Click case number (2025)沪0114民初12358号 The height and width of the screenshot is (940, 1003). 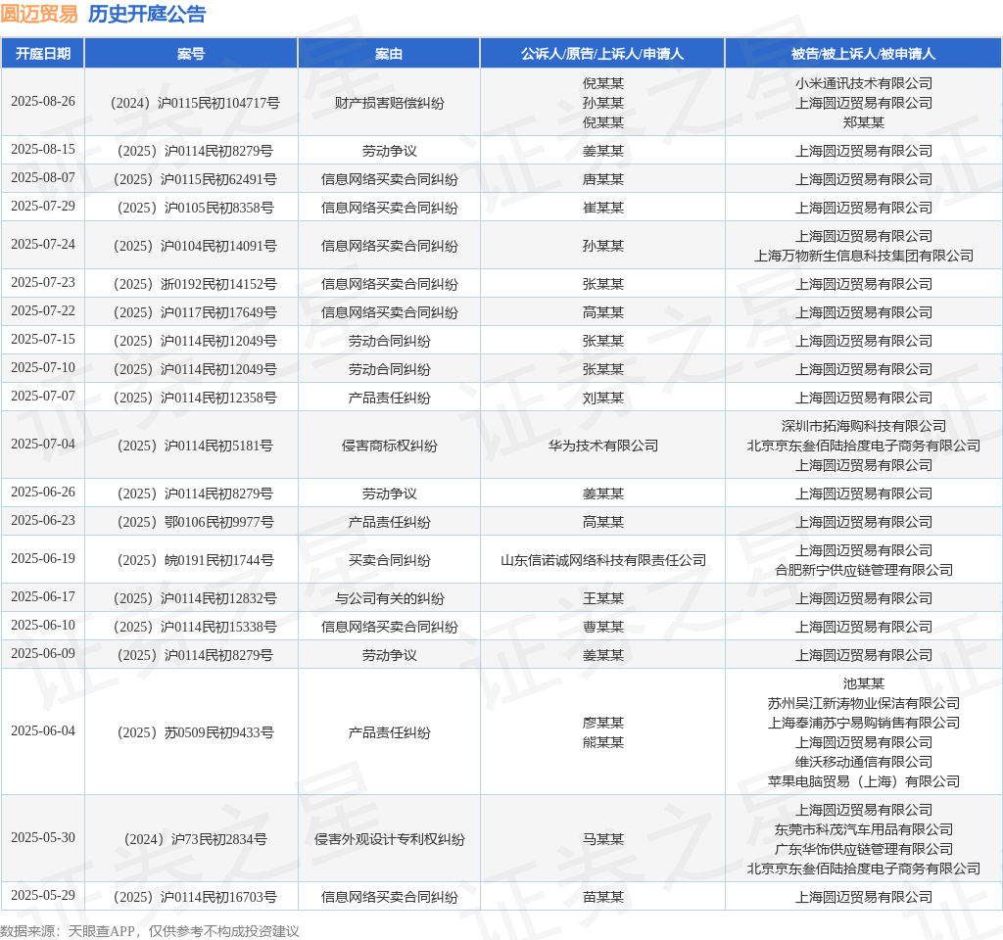pyautogui.click(x=195, y=398)
